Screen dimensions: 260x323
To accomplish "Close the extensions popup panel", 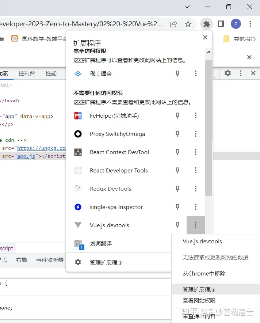I will [x=205, y=37].
